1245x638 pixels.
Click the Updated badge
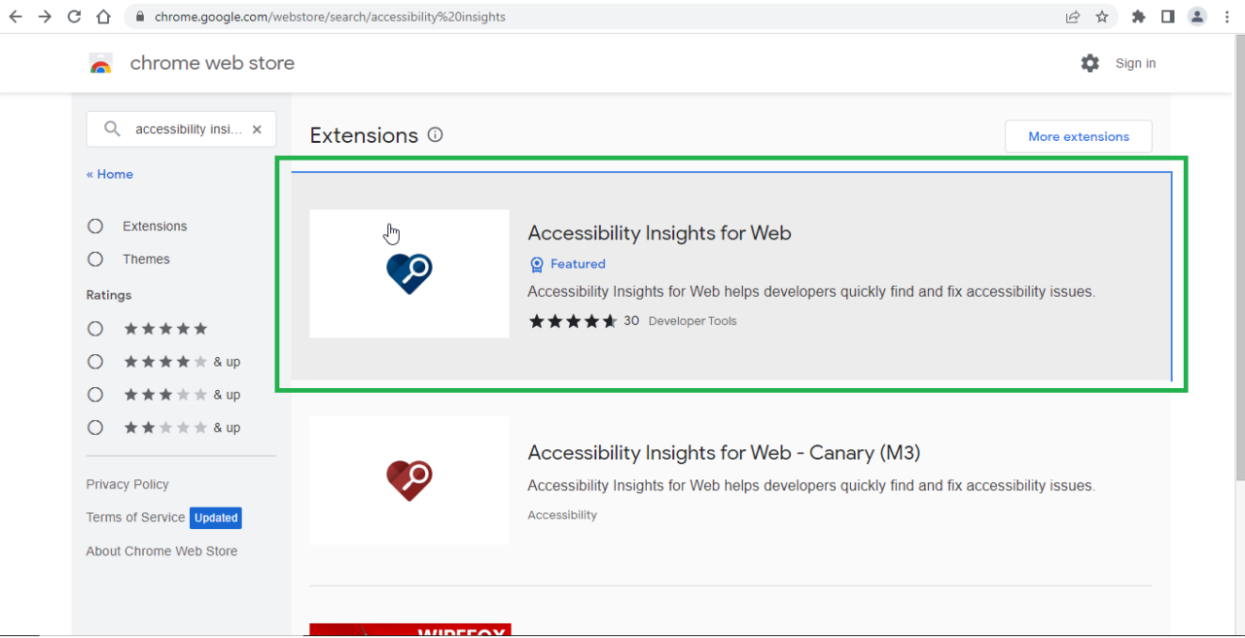point(216,518)
